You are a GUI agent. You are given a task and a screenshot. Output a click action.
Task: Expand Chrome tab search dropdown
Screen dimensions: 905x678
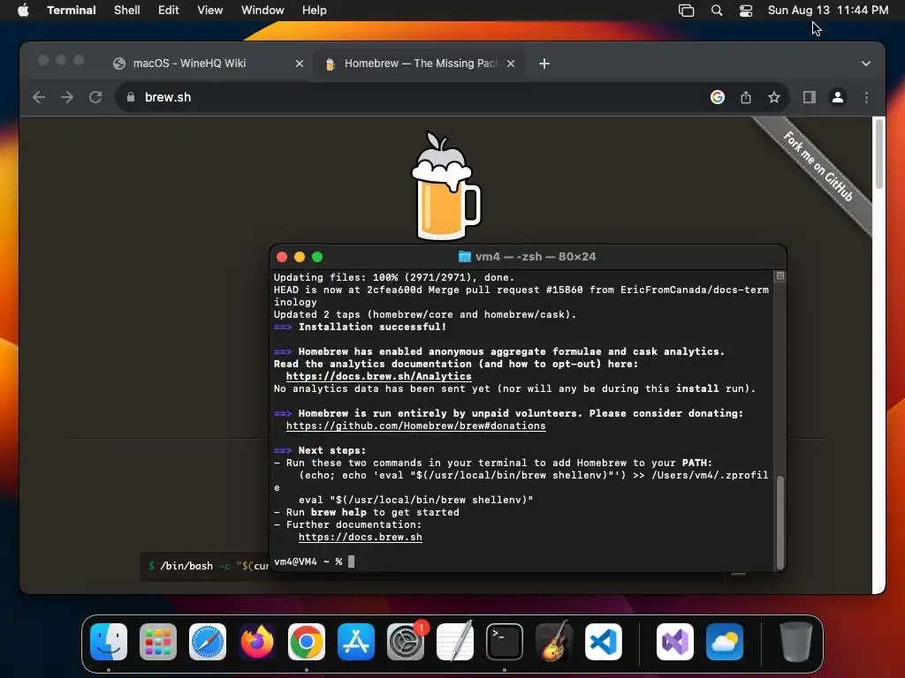tap(866, 64)
